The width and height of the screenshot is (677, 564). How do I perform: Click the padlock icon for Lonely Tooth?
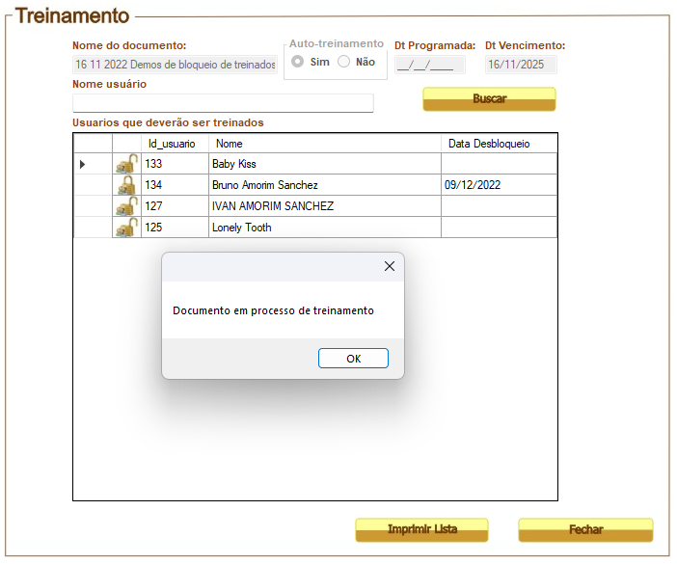(x=127, y=228)
